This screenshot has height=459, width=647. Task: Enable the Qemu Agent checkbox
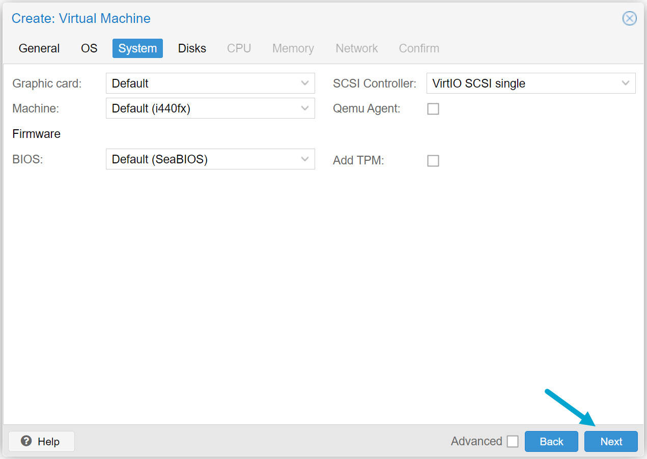[x=433, y=108]
